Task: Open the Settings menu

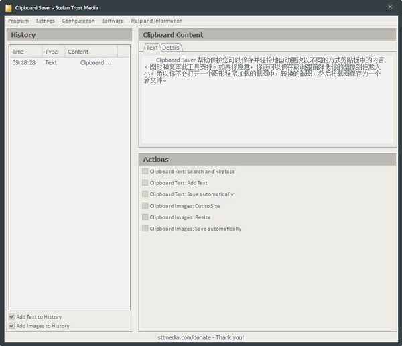Action: pyautogui.click(x=45, y=21)
